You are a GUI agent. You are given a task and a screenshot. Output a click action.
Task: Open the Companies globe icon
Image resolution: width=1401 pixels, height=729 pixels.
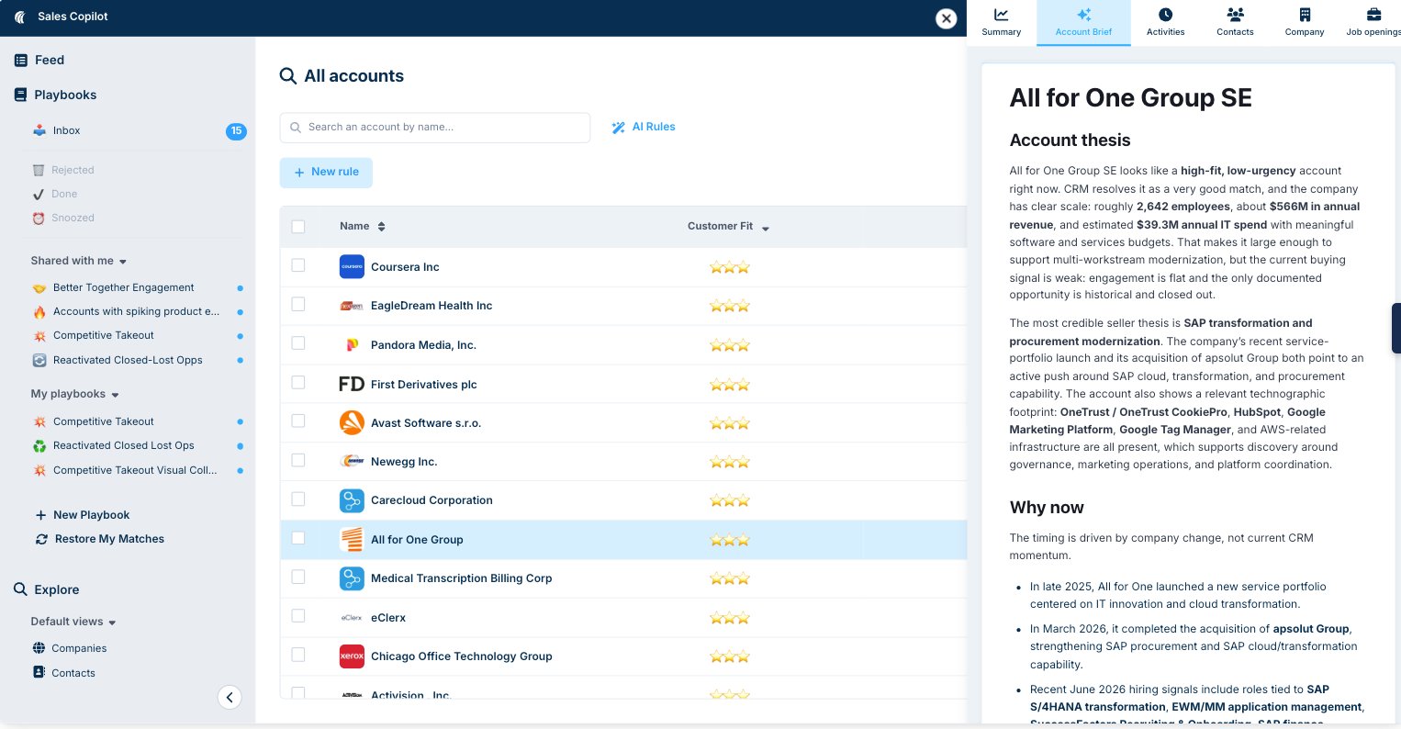[x=39, y=648]
